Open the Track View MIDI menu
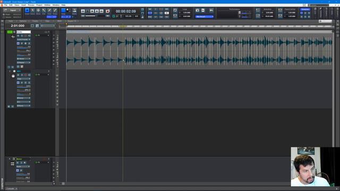Screen dimensions: 340x191 tap(59, 21)
